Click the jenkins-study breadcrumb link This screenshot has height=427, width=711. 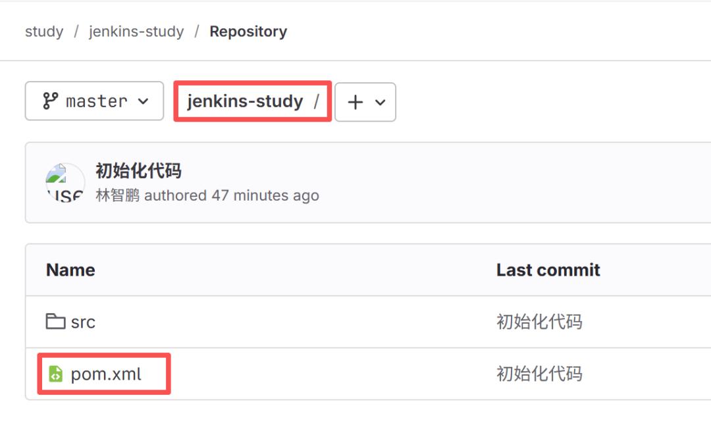[x=136, y=31]
